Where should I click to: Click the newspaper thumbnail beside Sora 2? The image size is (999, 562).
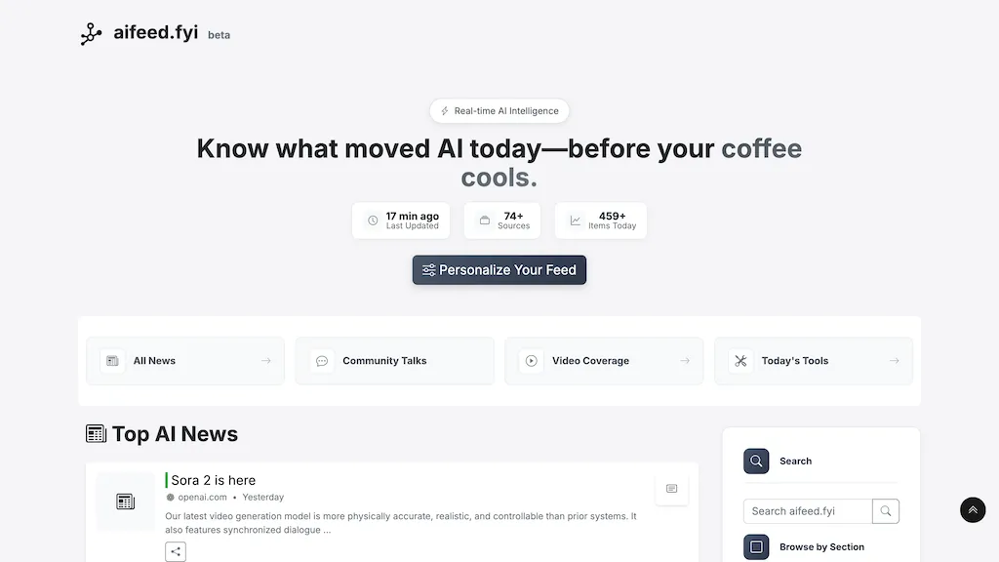(125, 502)
